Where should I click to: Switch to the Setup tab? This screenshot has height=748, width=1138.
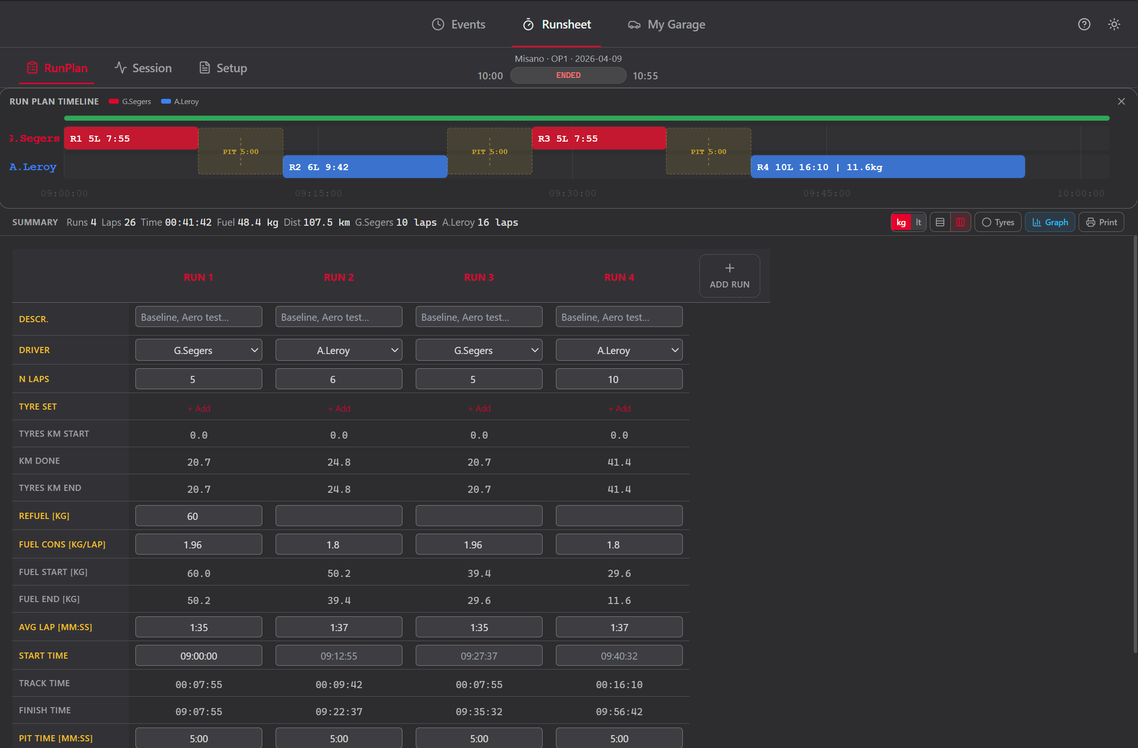(x=222, y=67)
